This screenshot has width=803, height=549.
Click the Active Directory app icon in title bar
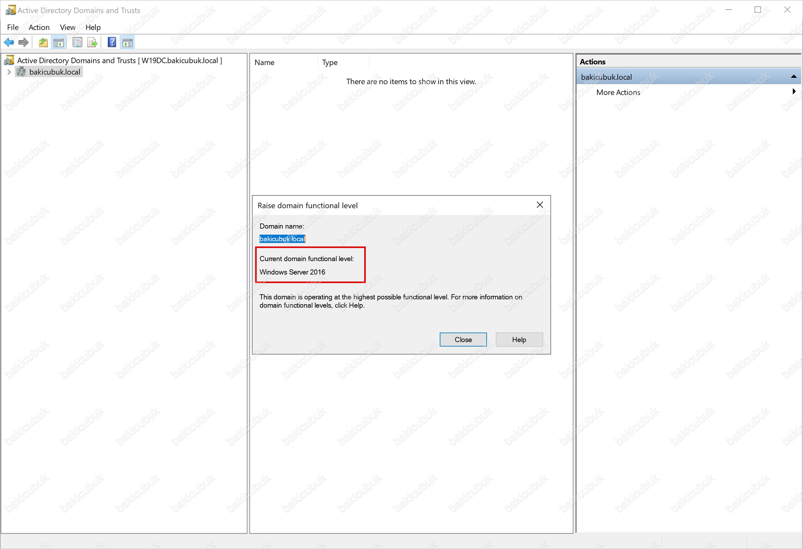[11, 10]
